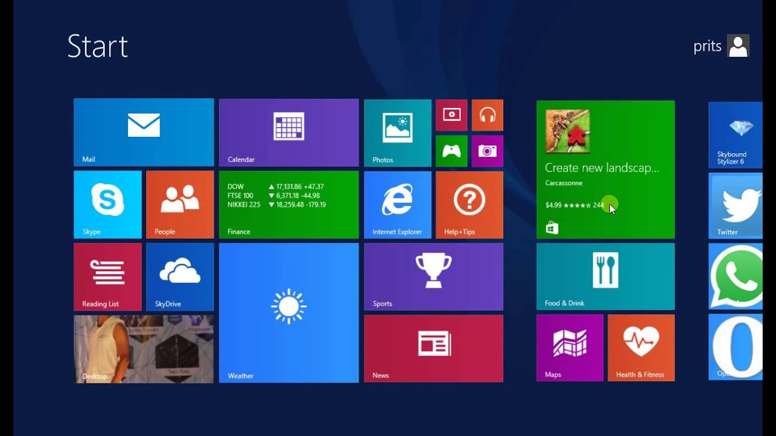Viewport: 776px width, 436px height.
Task: Open the Reading List tile
Action: (x=108, y=277)
